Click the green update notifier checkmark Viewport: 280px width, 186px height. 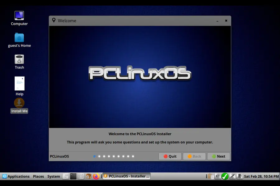225,176
